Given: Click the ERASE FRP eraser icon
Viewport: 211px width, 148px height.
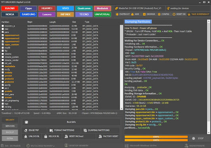Looking at the screenshot, I should coord(26,130).
